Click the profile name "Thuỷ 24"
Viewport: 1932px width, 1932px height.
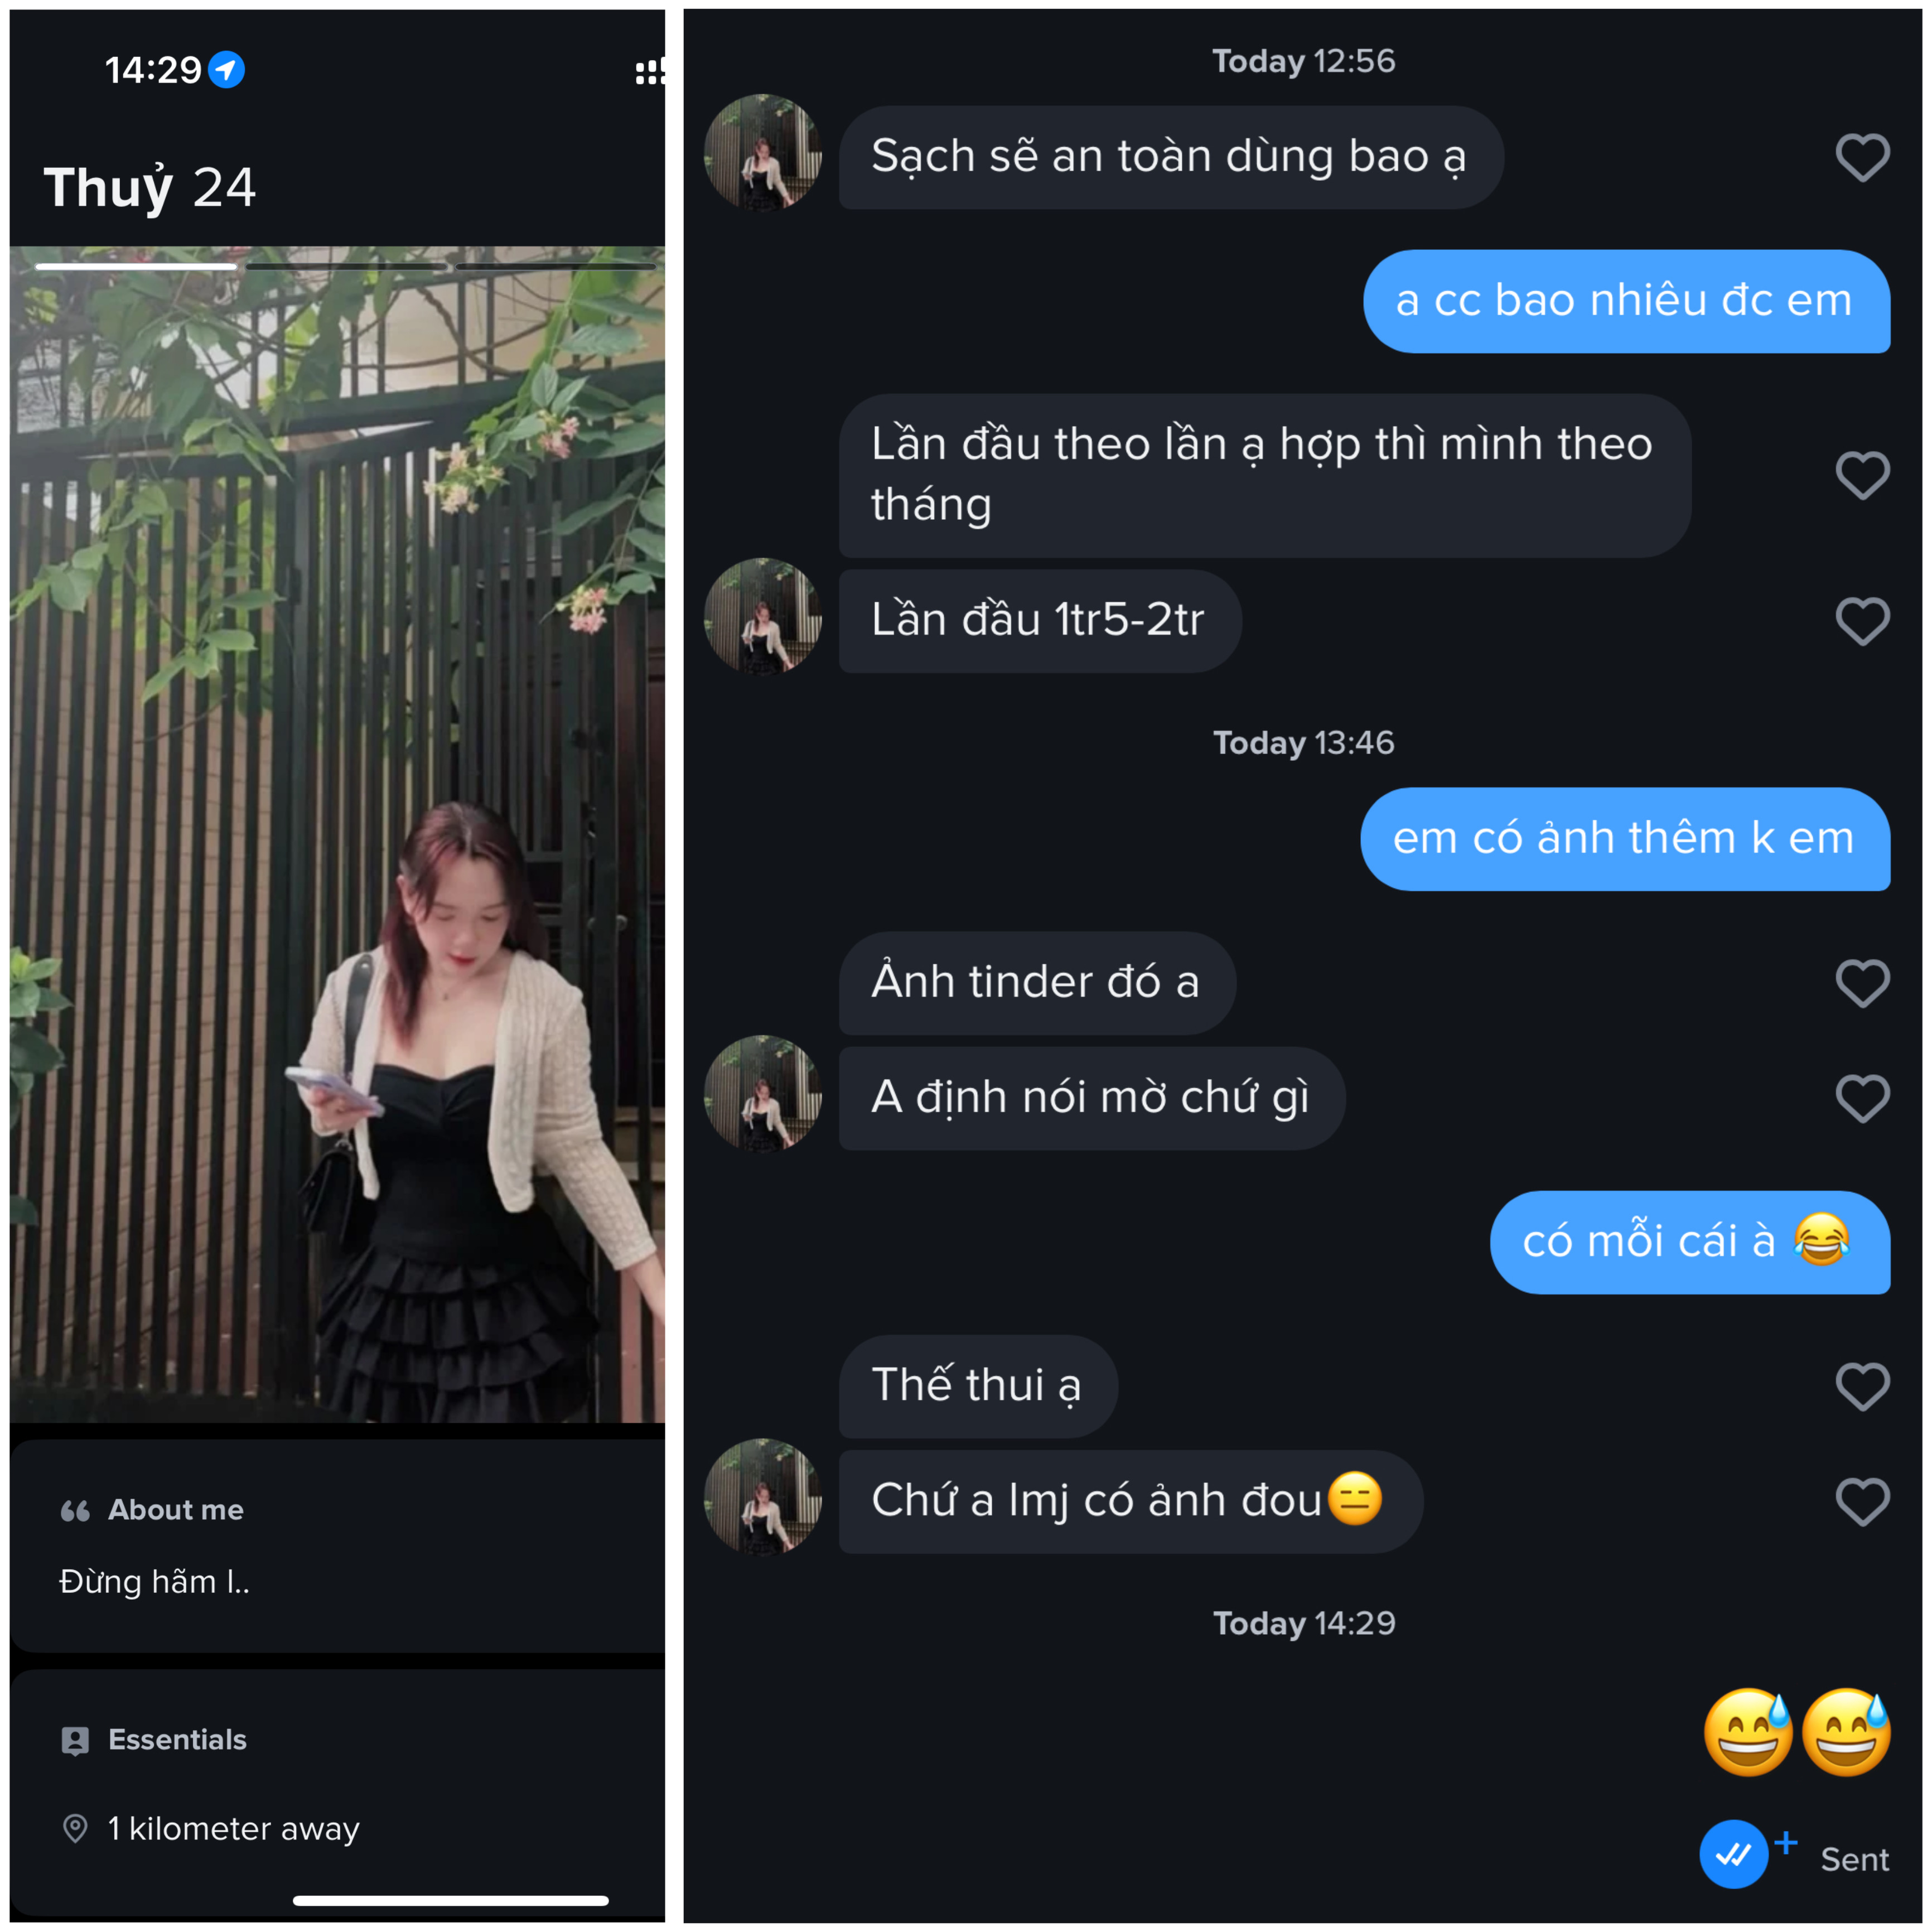150,187
